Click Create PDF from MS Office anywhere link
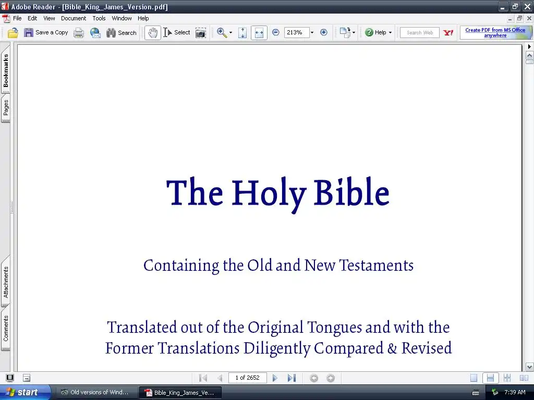 pyautogui.click(x=495, y=33)
